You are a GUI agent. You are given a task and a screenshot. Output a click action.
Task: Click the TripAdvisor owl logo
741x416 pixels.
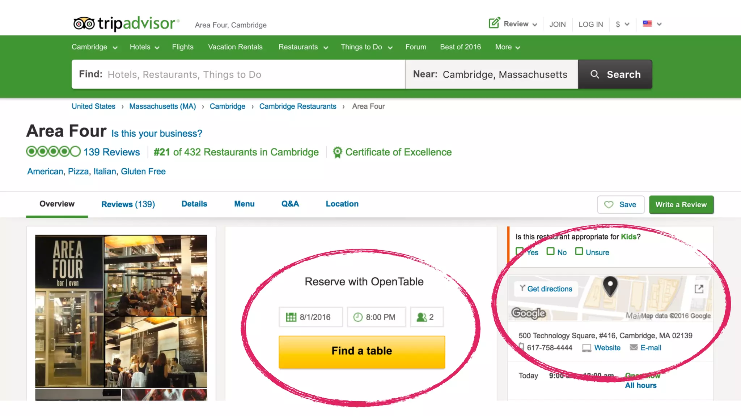tap(84, 23)
